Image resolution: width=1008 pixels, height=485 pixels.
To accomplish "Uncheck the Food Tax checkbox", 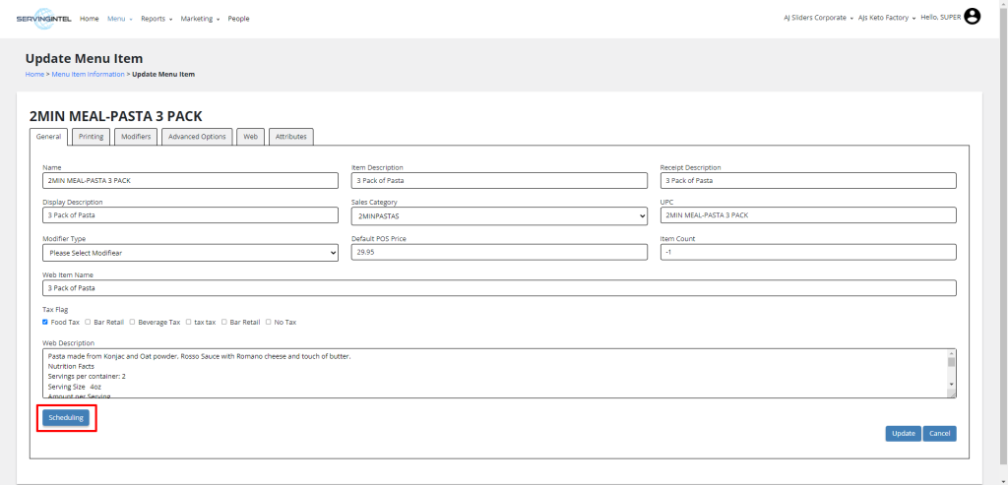I will (x=45, y=322).
